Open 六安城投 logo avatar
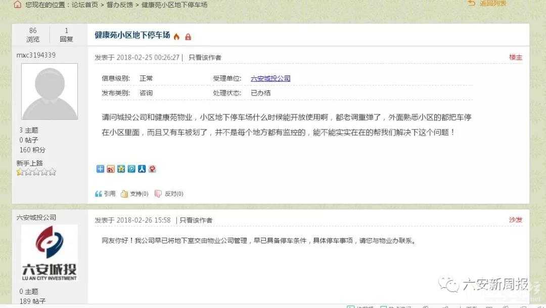Viewport: 546px width, 308px height. pyautogui.click(x=50, y=253)
